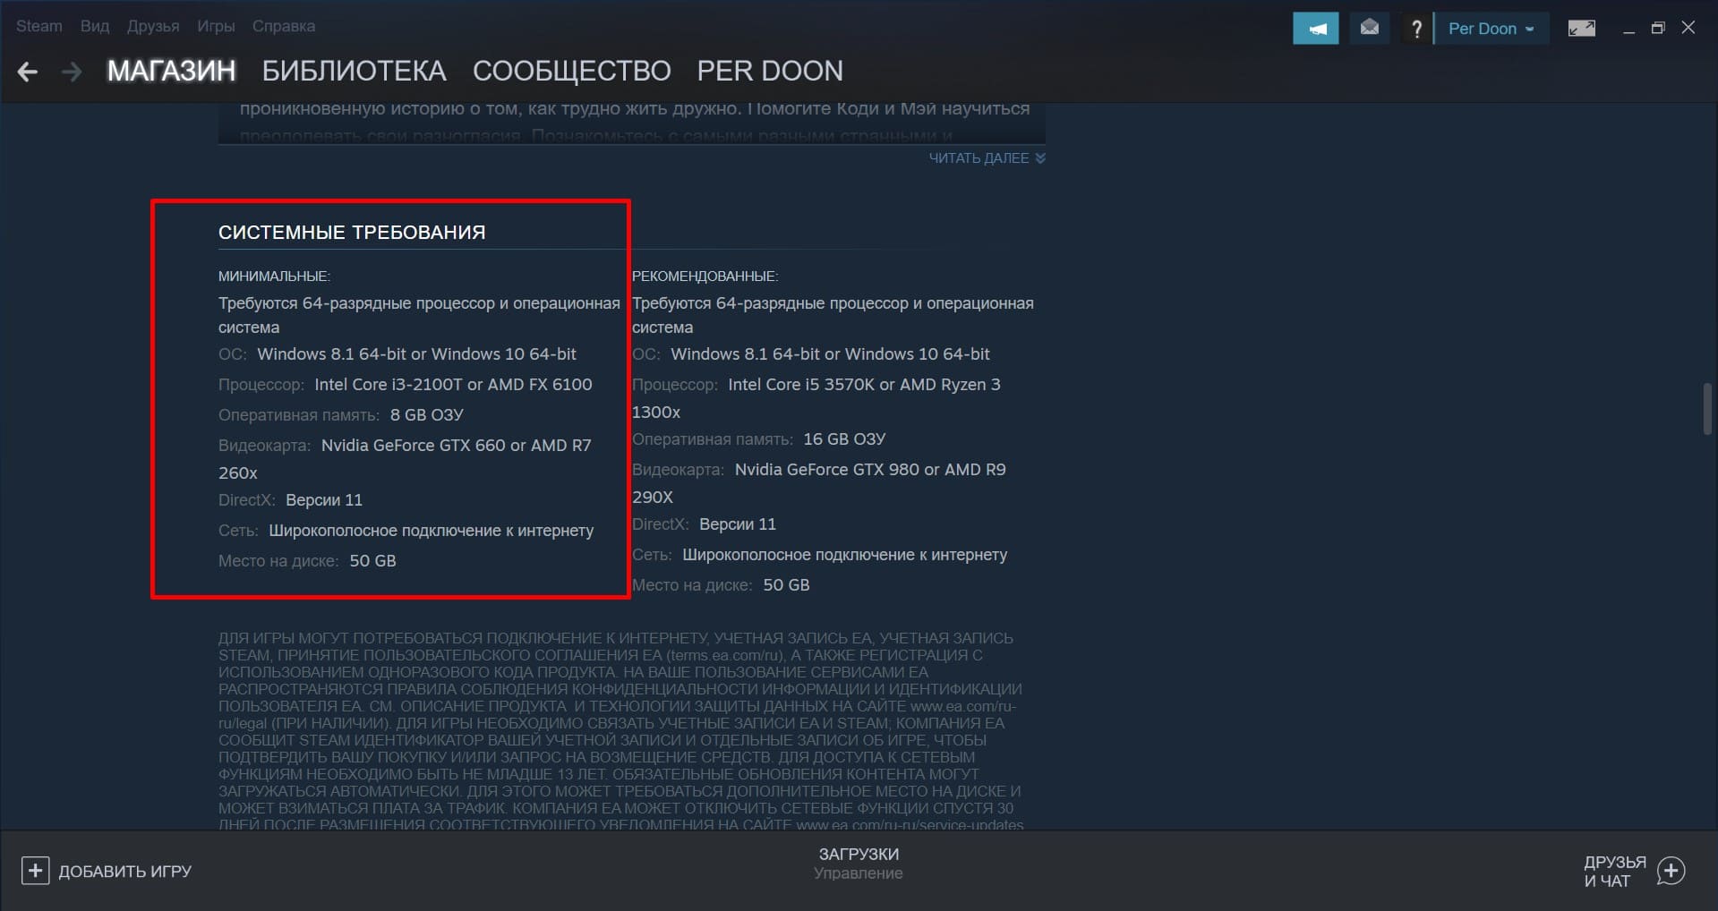The width and height of the screenshot is (1718, 911).
Task: Open the Вид menu
Action: point(95,26)
